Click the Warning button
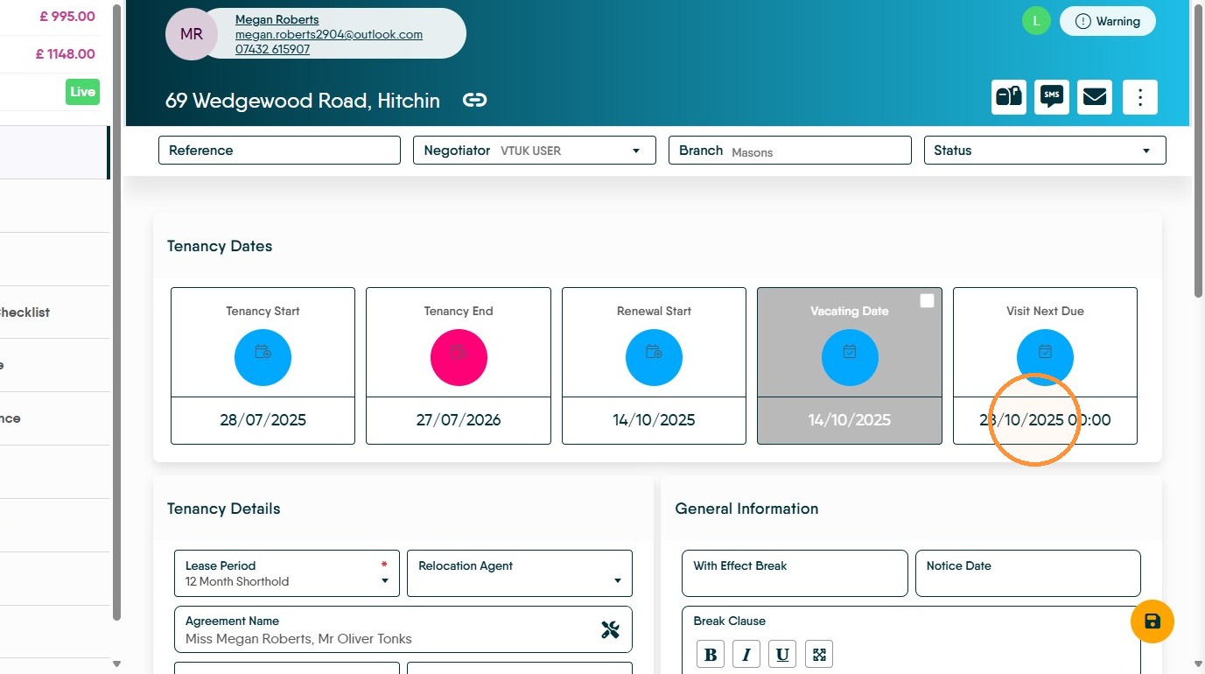The height and width of the screenshot is (674, 1205). pyautogui.click(x=1108, y=21)
